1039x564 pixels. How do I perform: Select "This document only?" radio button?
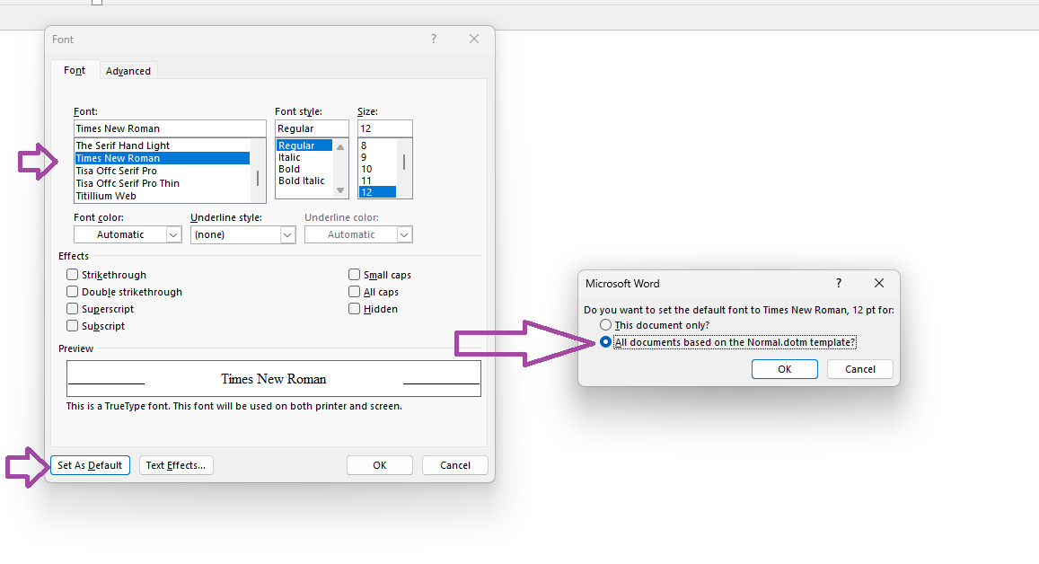(605, 324)
